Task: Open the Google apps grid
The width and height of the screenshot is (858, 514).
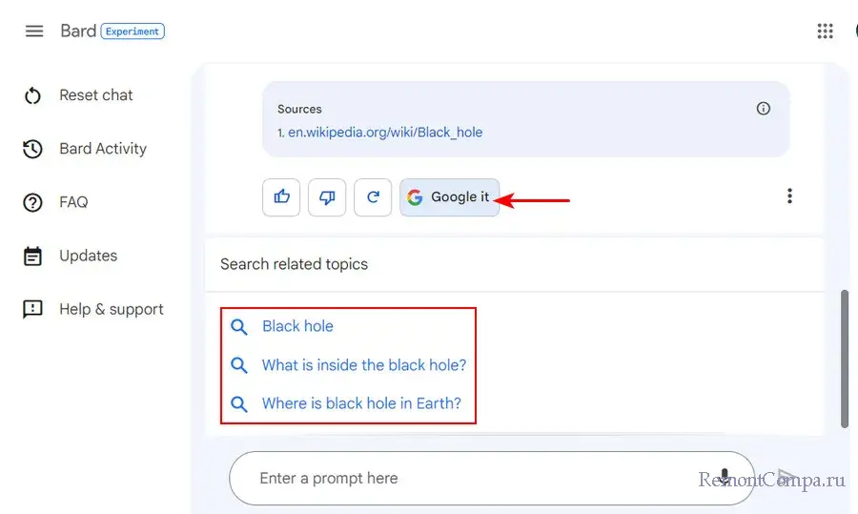Action: [826, 31]
